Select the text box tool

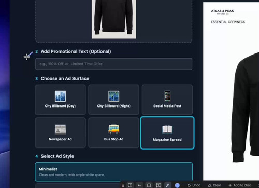click(159, 185)
